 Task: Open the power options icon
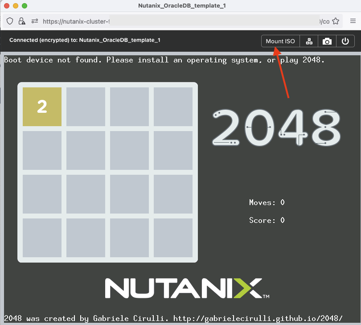[x=345, y=41]
